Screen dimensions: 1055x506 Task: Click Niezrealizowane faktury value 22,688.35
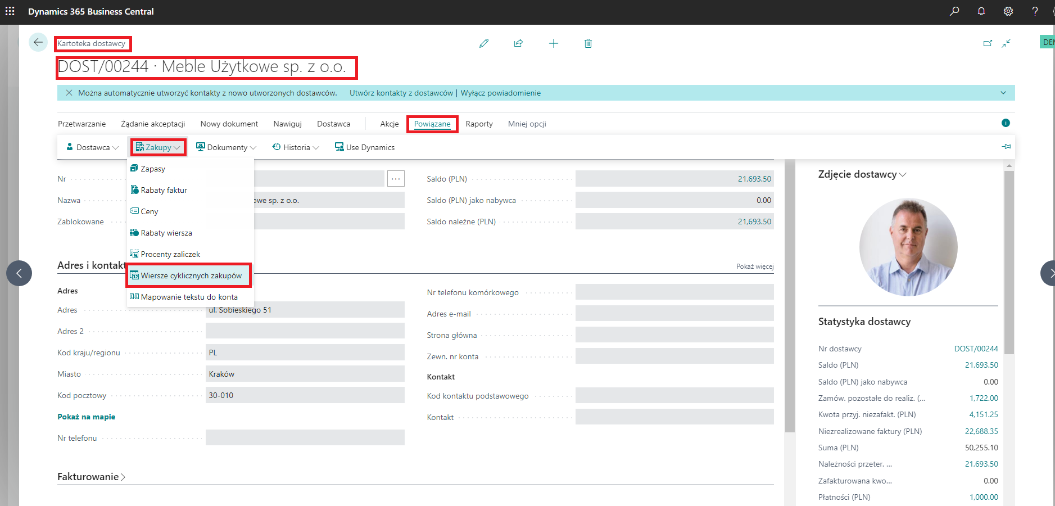point(981,431)
